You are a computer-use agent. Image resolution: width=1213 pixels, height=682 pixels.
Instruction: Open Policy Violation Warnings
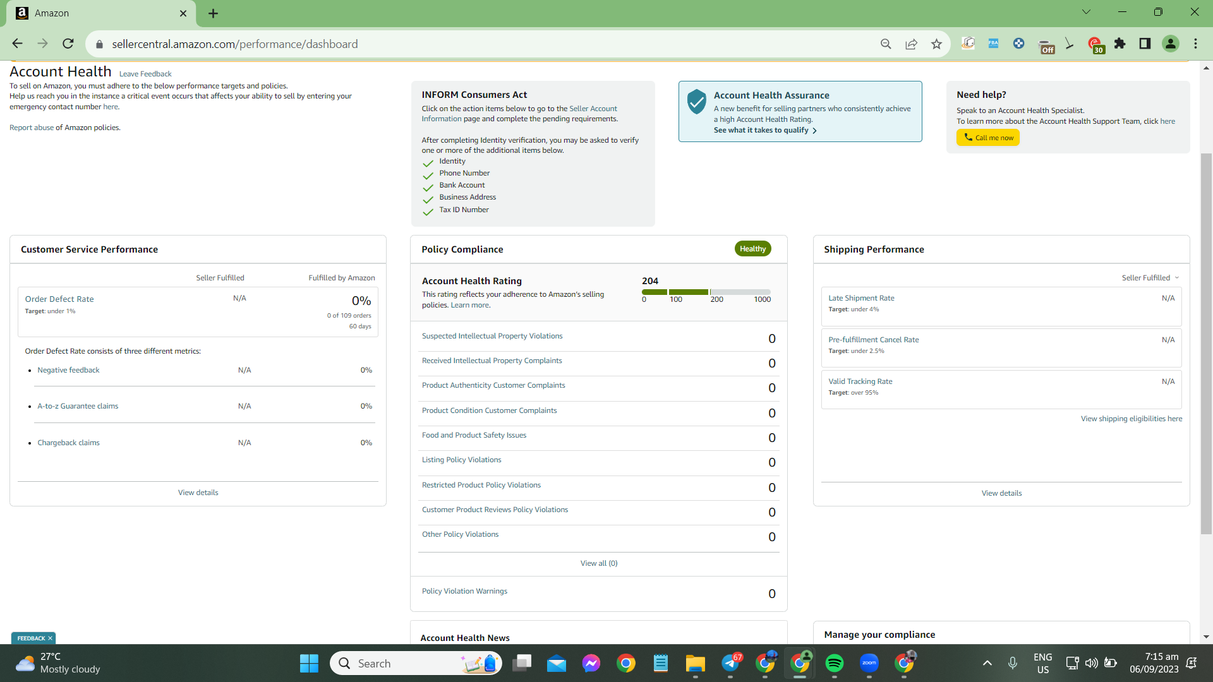tap(465, 591)
